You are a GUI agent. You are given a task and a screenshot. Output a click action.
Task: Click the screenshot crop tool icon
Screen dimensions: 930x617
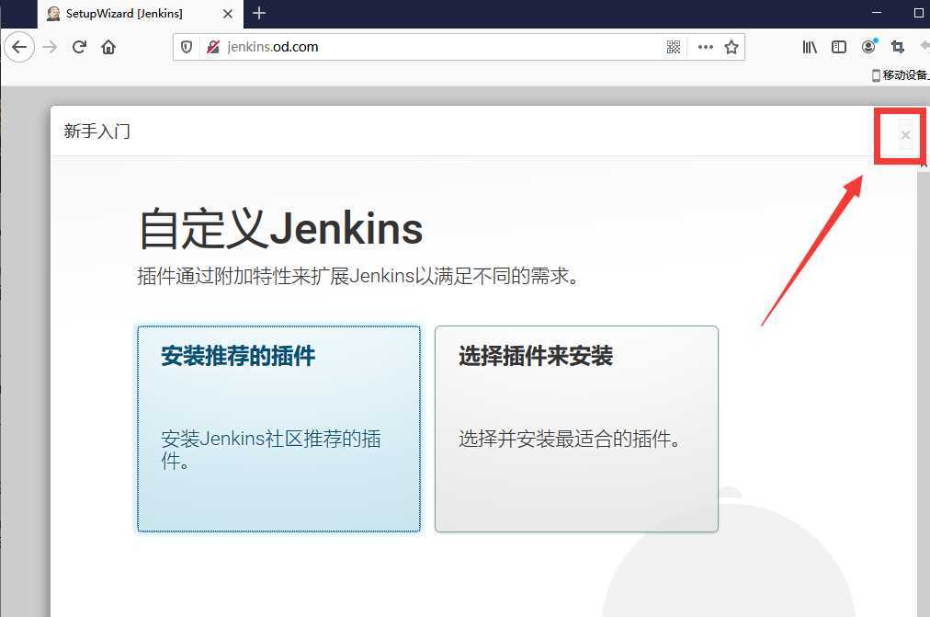(x=898, y=47)
